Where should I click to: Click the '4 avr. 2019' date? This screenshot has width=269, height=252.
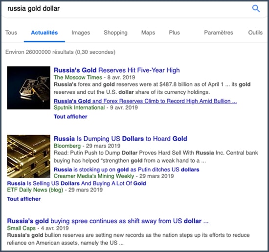point(55,228)
